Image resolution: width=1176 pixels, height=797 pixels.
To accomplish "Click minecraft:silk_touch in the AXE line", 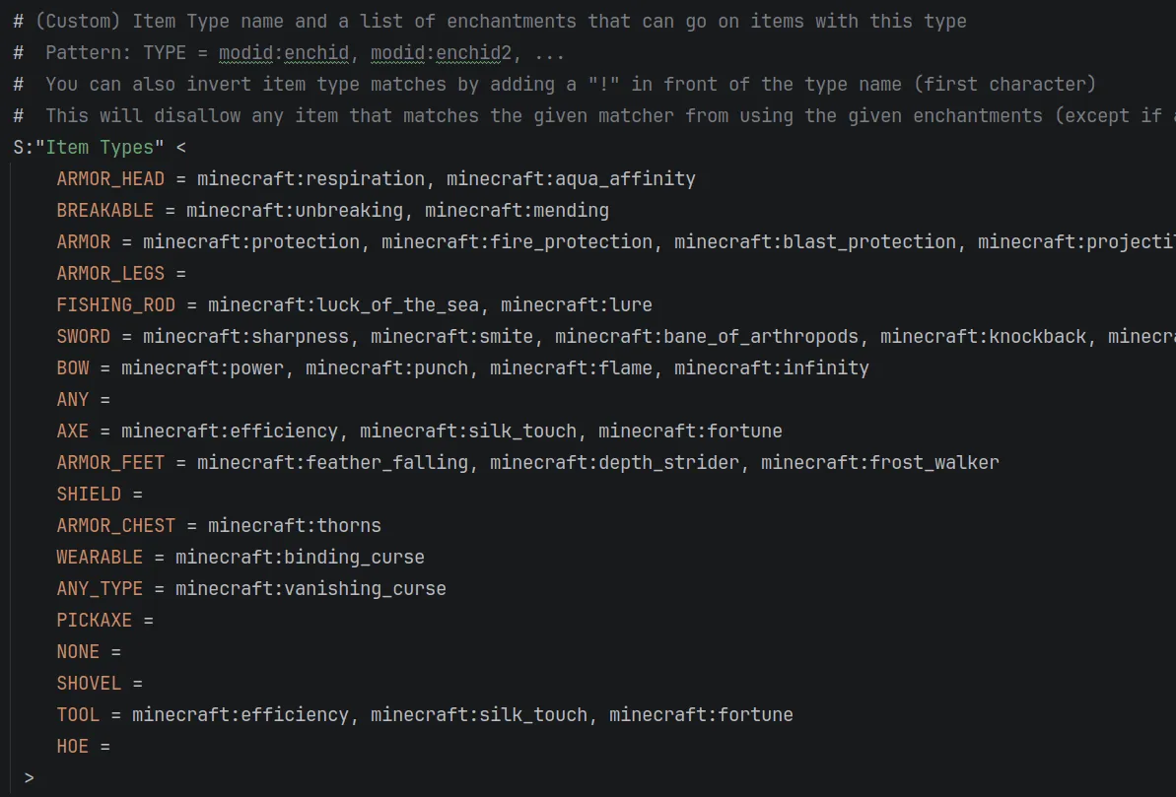I will tap(468, 432).
